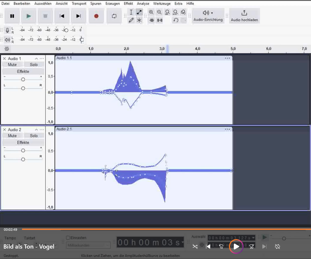Center the Audio 1 pan slider
Screen dimensions: 311x259
(x=23, y=88)
